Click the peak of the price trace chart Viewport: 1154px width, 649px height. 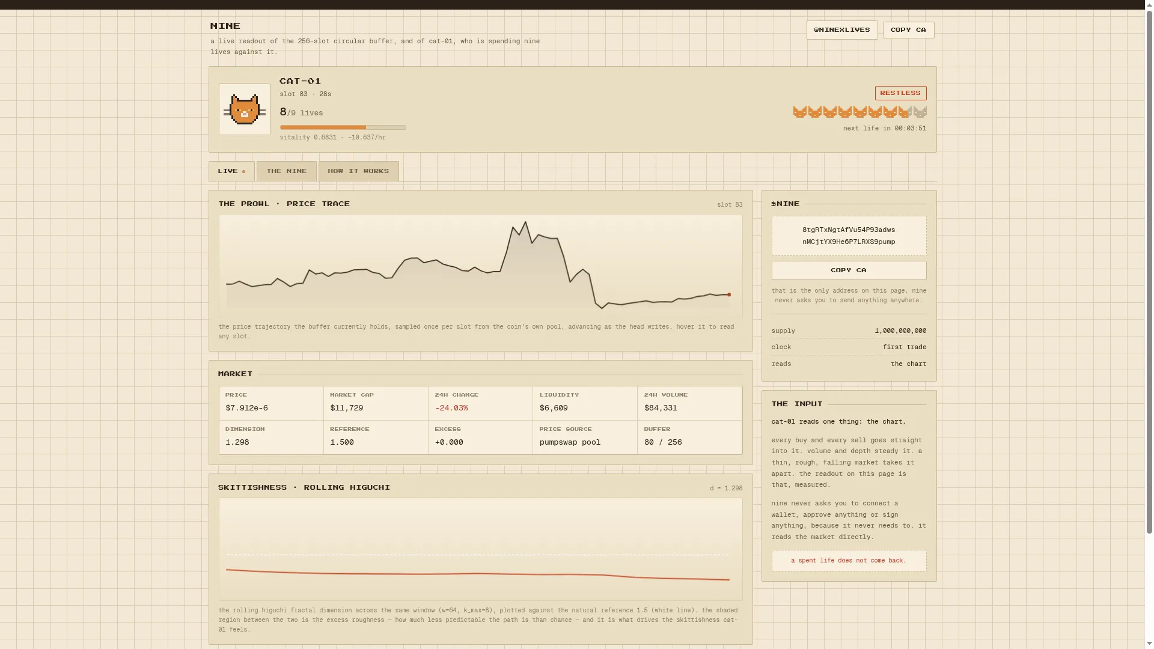click(525, 223)
